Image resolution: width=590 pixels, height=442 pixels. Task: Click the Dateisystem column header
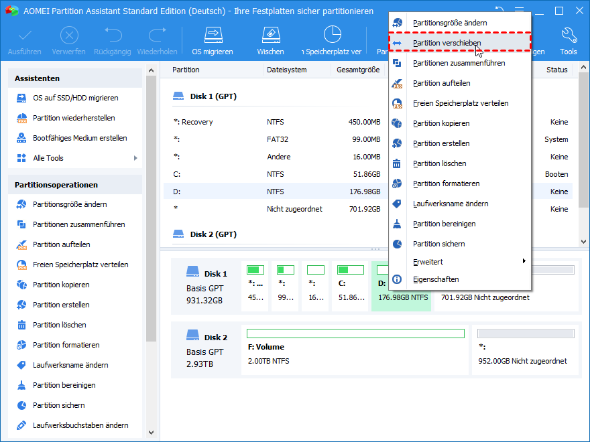pyautogui.click(x=286, y=70)
